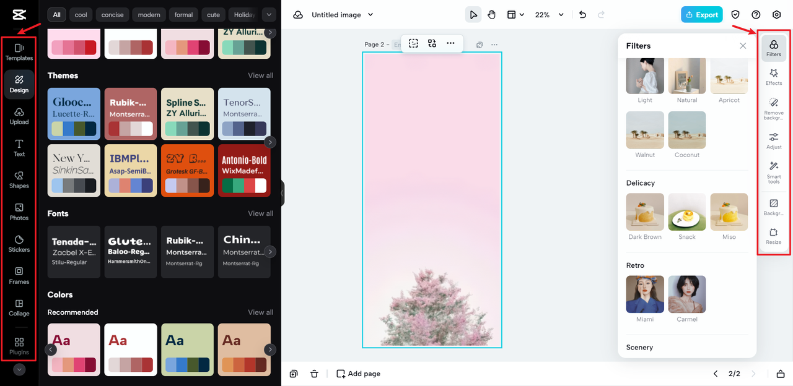This screenshot has width=793, height=386.
Task: Open settings hexagon icon in top bar
Action: tap(776, 14)
